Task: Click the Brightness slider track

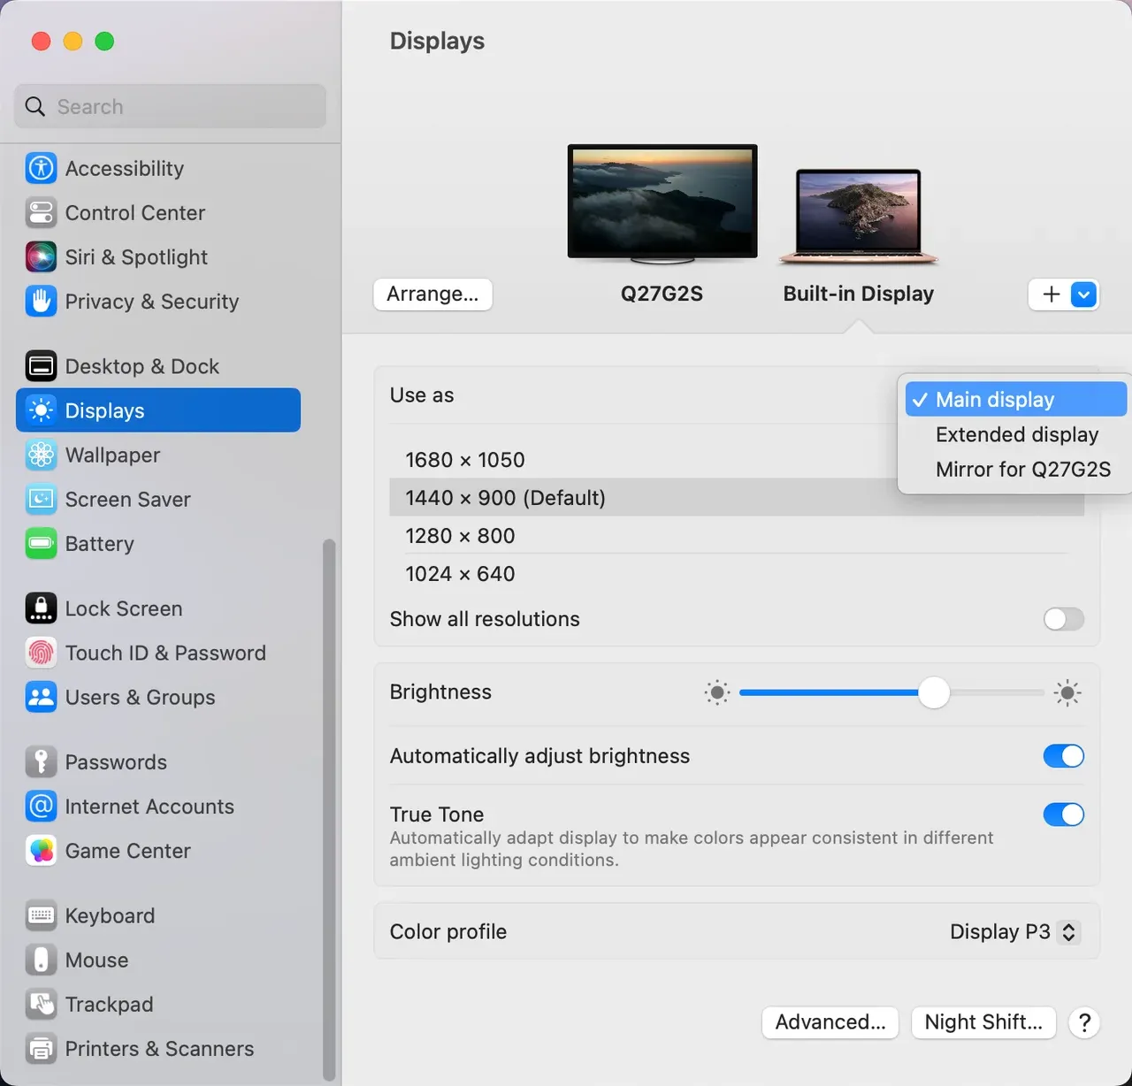Action: point(891,692)
